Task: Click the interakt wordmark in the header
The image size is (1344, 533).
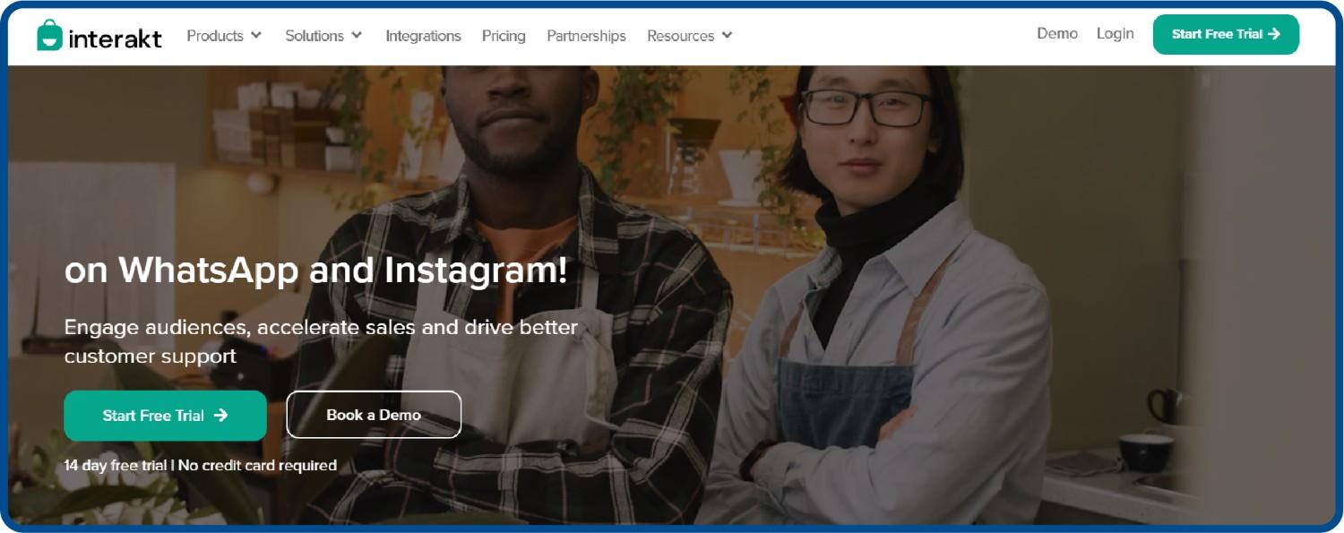Action: pos(115,37)
